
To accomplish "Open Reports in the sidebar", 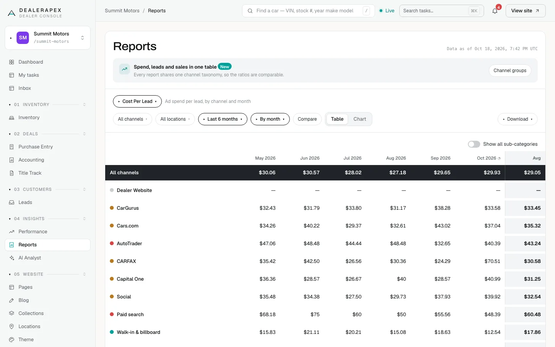I will point(47,245).
